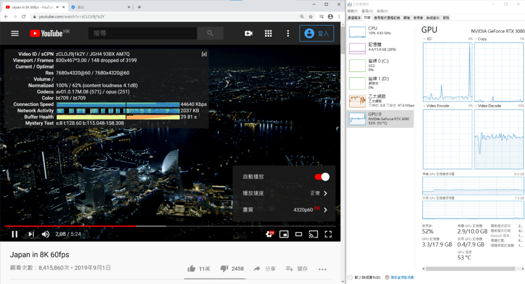The height and width of the screenshot is (284, 525).
Task: Select GPU 0 in performance list
Action: click(x=380, y=119)
